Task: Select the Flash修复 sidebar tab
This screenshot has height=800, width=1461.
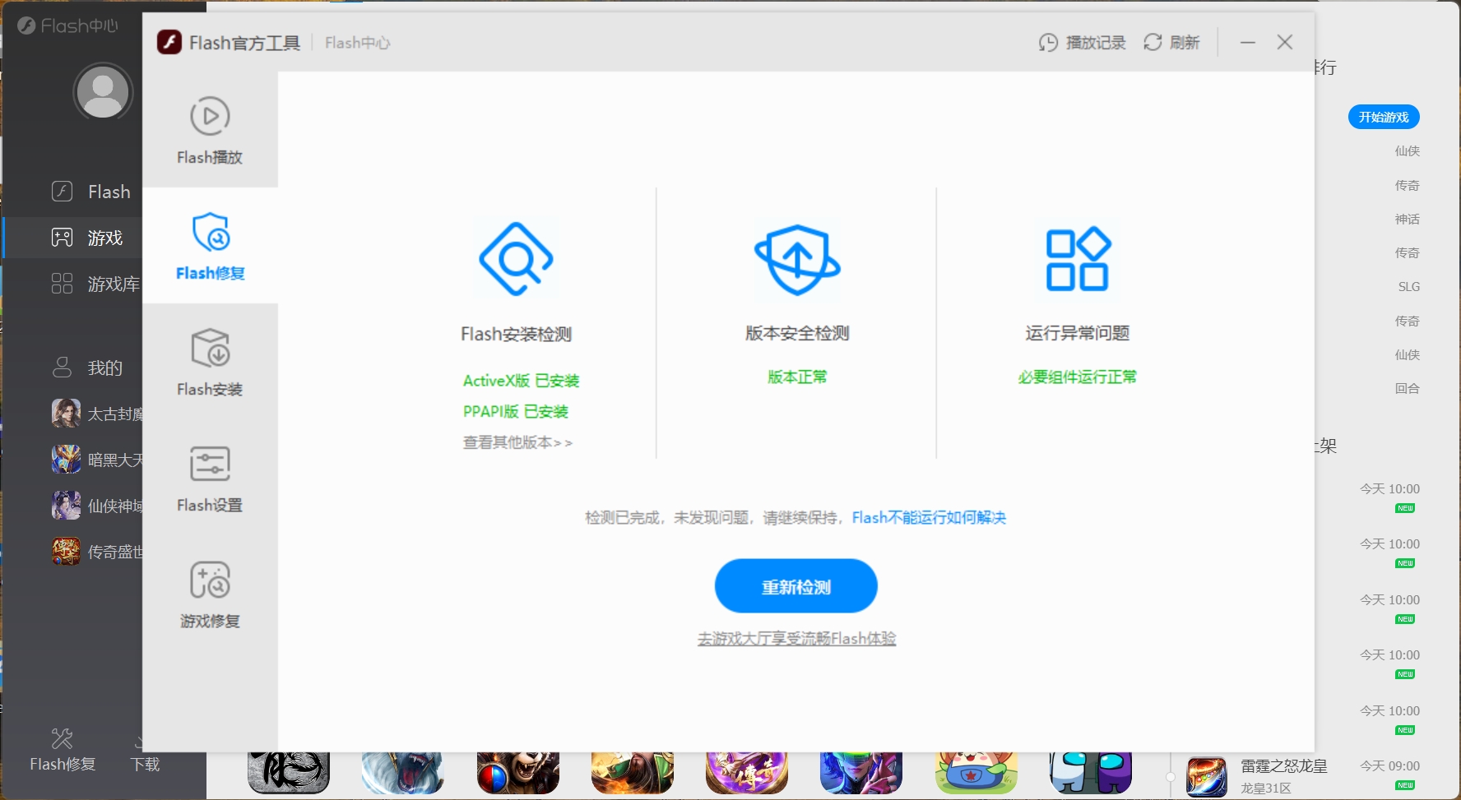Action: pos(210,246)
